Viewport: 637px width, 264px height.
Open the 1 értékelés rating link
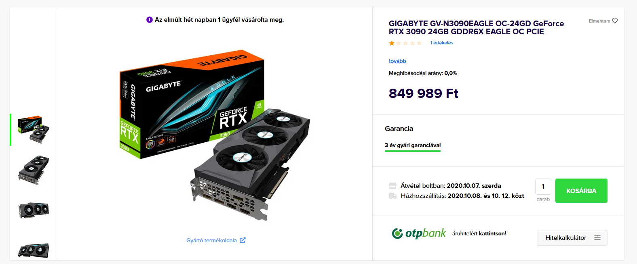tap(441, 43)
